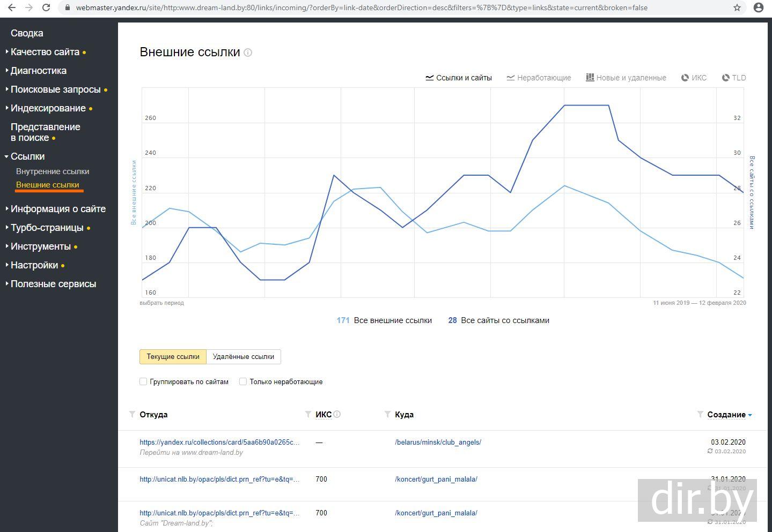Viewport: 772px width, 532px height.
Task: Click the ИКС column help icon
Action: tap(337, 414)
